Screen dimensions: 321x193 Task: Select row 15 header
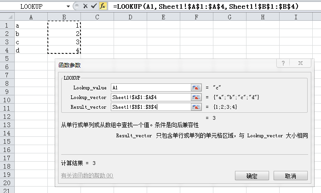(x=7, y=141)
